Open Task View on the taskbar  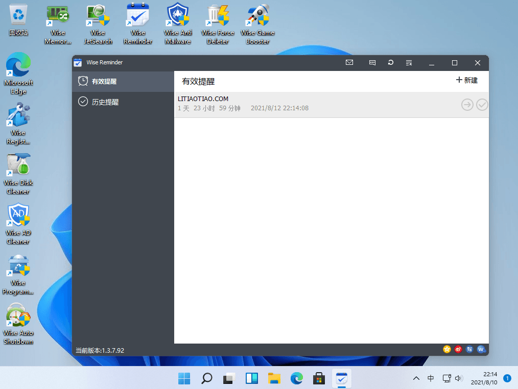[x=229, y=378]
